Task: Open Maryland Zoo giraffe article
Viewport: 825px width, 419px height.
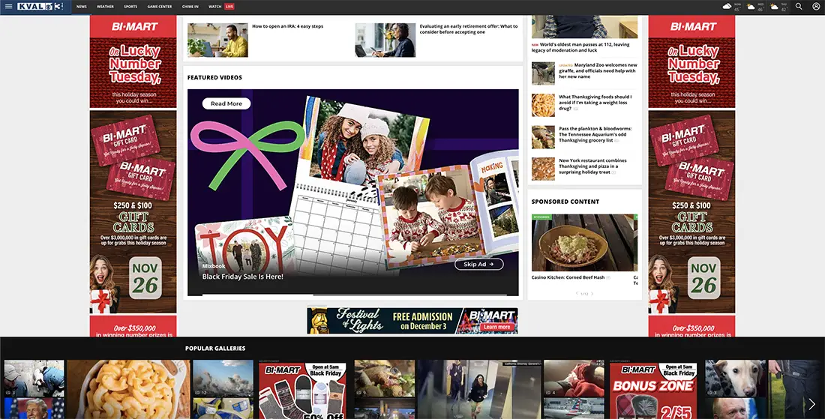Action: click(598, 70)
